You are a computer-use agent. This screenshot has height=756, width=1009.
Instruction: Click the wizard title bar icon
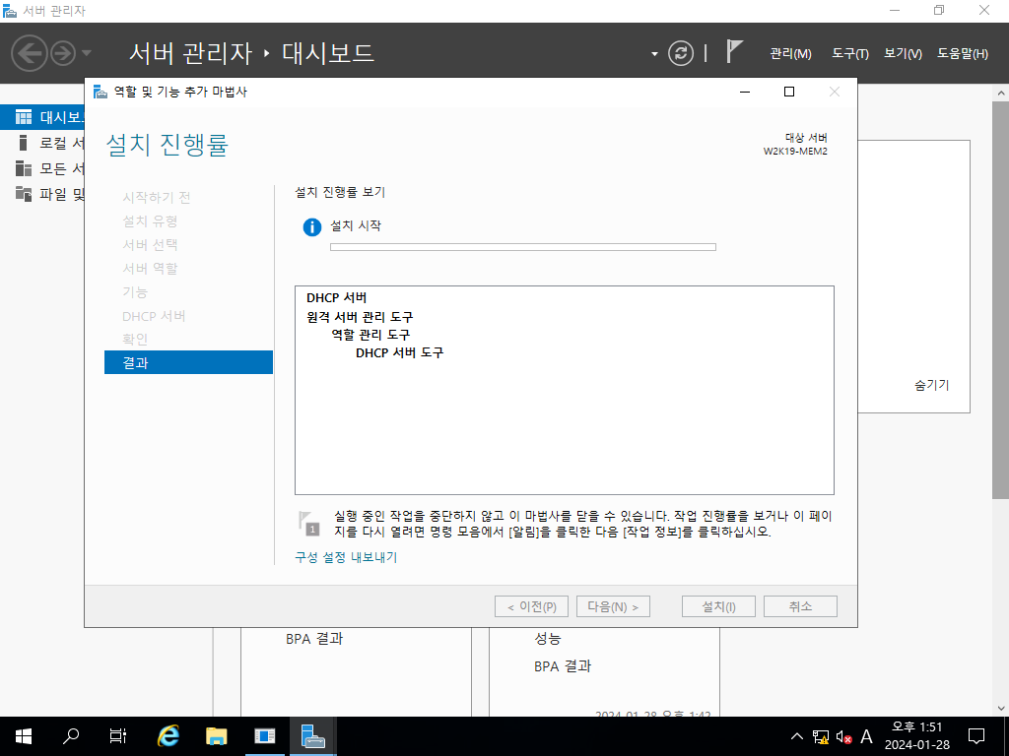point(101,92)
